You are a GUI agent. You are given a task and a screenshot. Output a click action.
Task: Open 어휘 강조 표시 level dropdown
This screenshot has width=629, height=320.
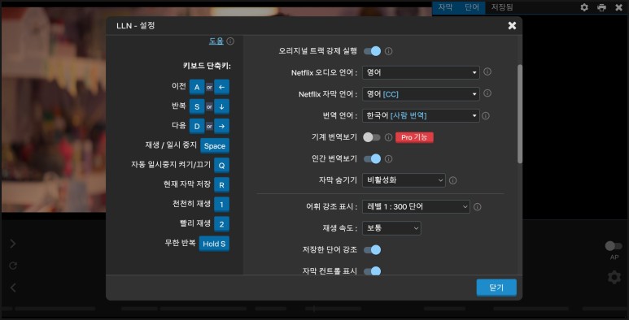[x=416, y=206]
